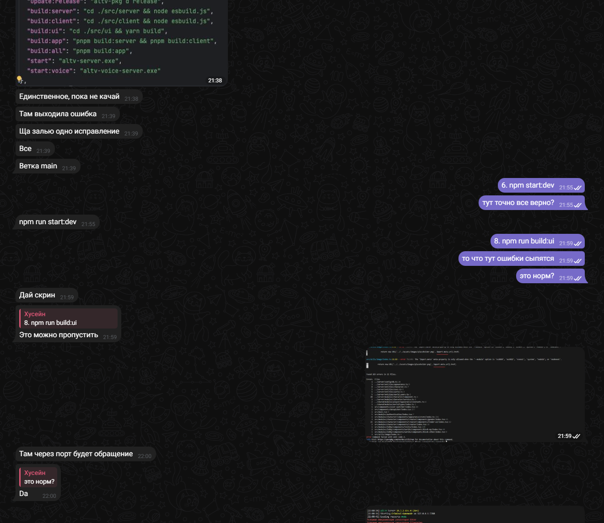Click the message "Это можно пропустить"

[x=59, y=335]
